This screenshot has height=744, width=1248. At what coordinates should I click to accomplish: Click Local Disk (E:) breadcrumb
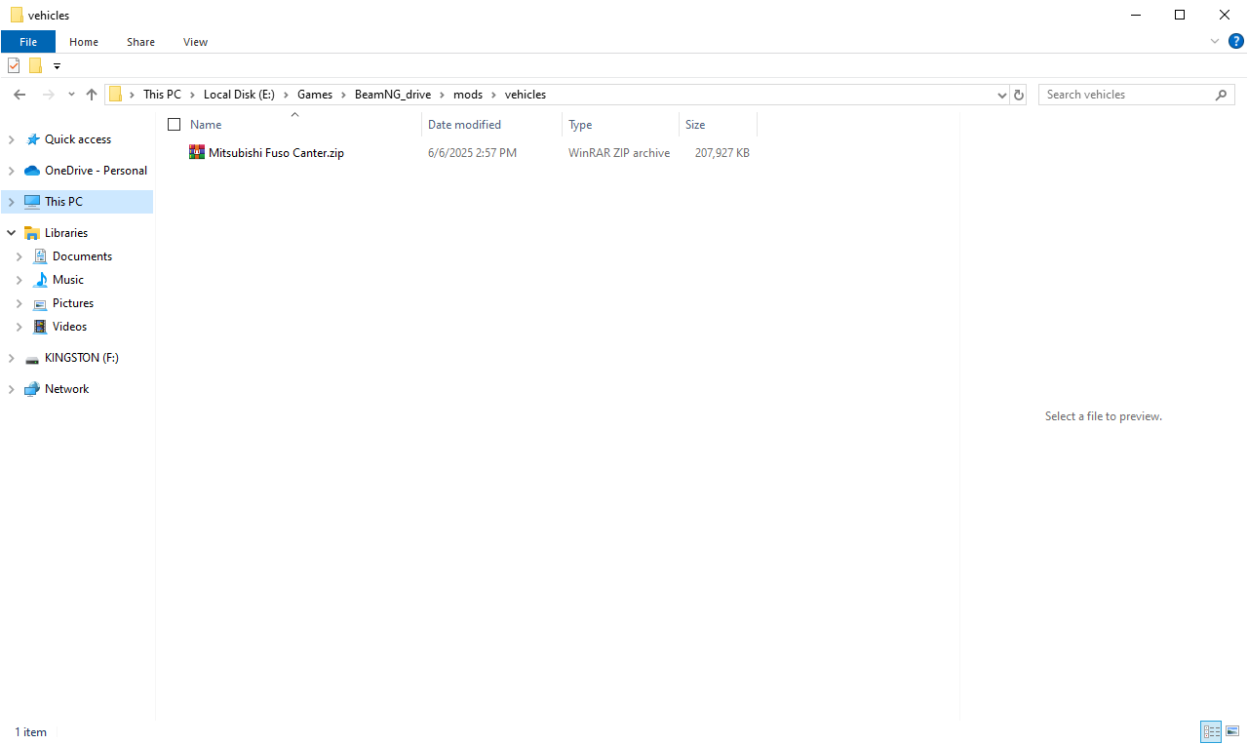239,95
